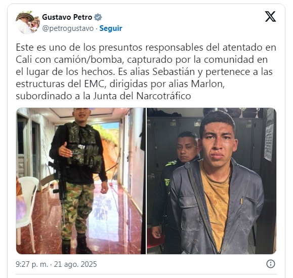Follow the account with Seguir

(x=111, y=28)
